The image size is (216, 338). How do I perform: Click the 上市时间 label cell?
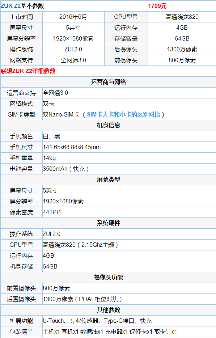21,17
